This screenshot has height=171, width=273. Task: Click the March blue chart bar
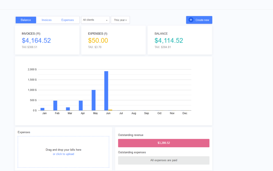[x=68, y=109]
